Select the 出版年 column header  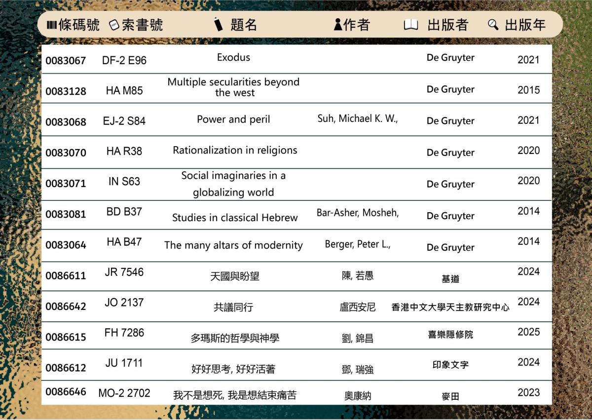[x=525, y=25]
